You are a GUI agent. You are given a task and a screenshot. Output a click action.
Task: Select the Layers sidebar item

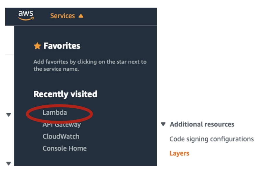pyautogui.click(x=179, y=153)
